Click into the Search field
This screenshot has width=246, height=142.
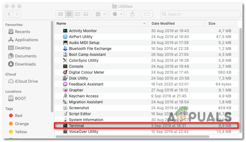[x=200, y=14]
